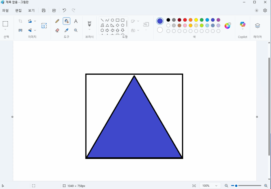Toggle fit-to-window view in status bar
271x189 pixels.
(x=194, y=186)
